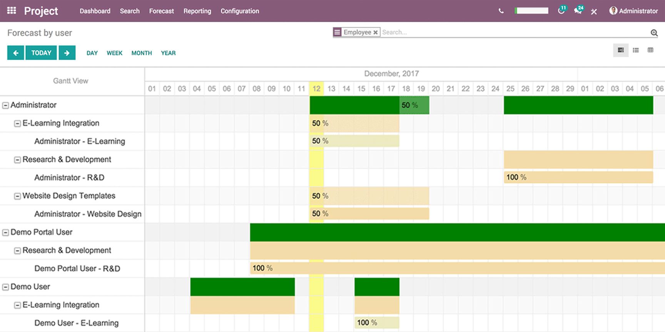Image resolution: width=665 pixels, height=332 pixels.
Task: Click the Administrator R&D 100% bar
Action: (x=578, y=177)
